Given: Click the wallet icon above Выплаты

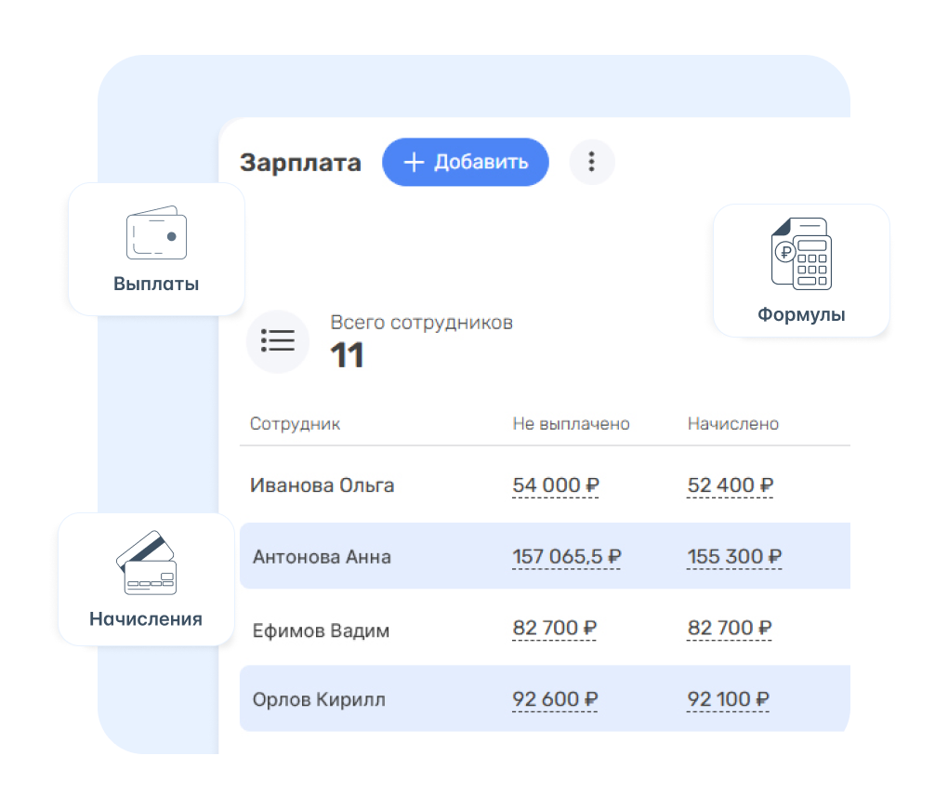Looking at the screenshot, I should coord(156,232).
